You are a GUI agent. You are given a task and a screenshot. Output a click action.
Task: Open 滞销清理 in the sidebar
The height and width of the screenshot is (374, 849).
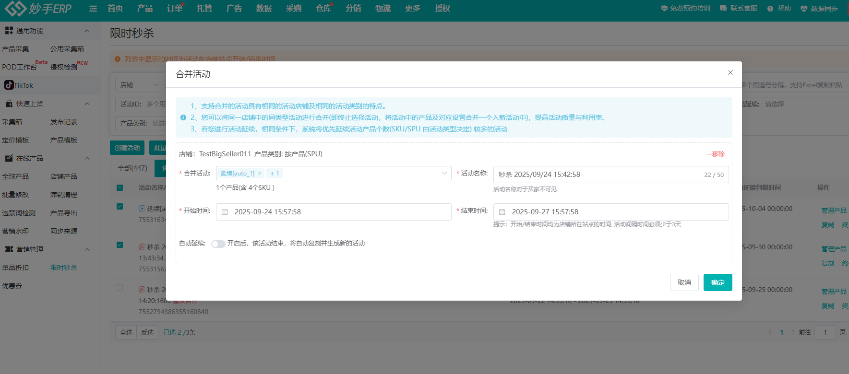64,195
